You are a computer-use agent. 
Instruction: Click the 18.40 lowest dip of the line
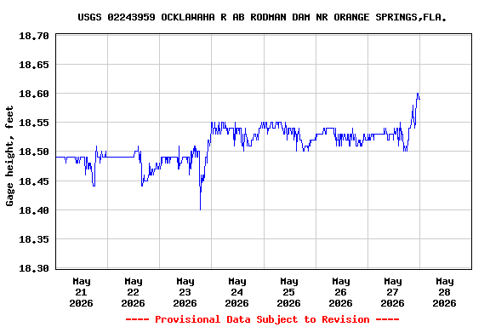(x=200, y=209)
